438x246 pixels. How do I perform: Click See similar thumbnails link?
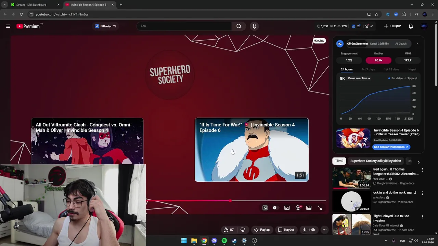[391, 147]
